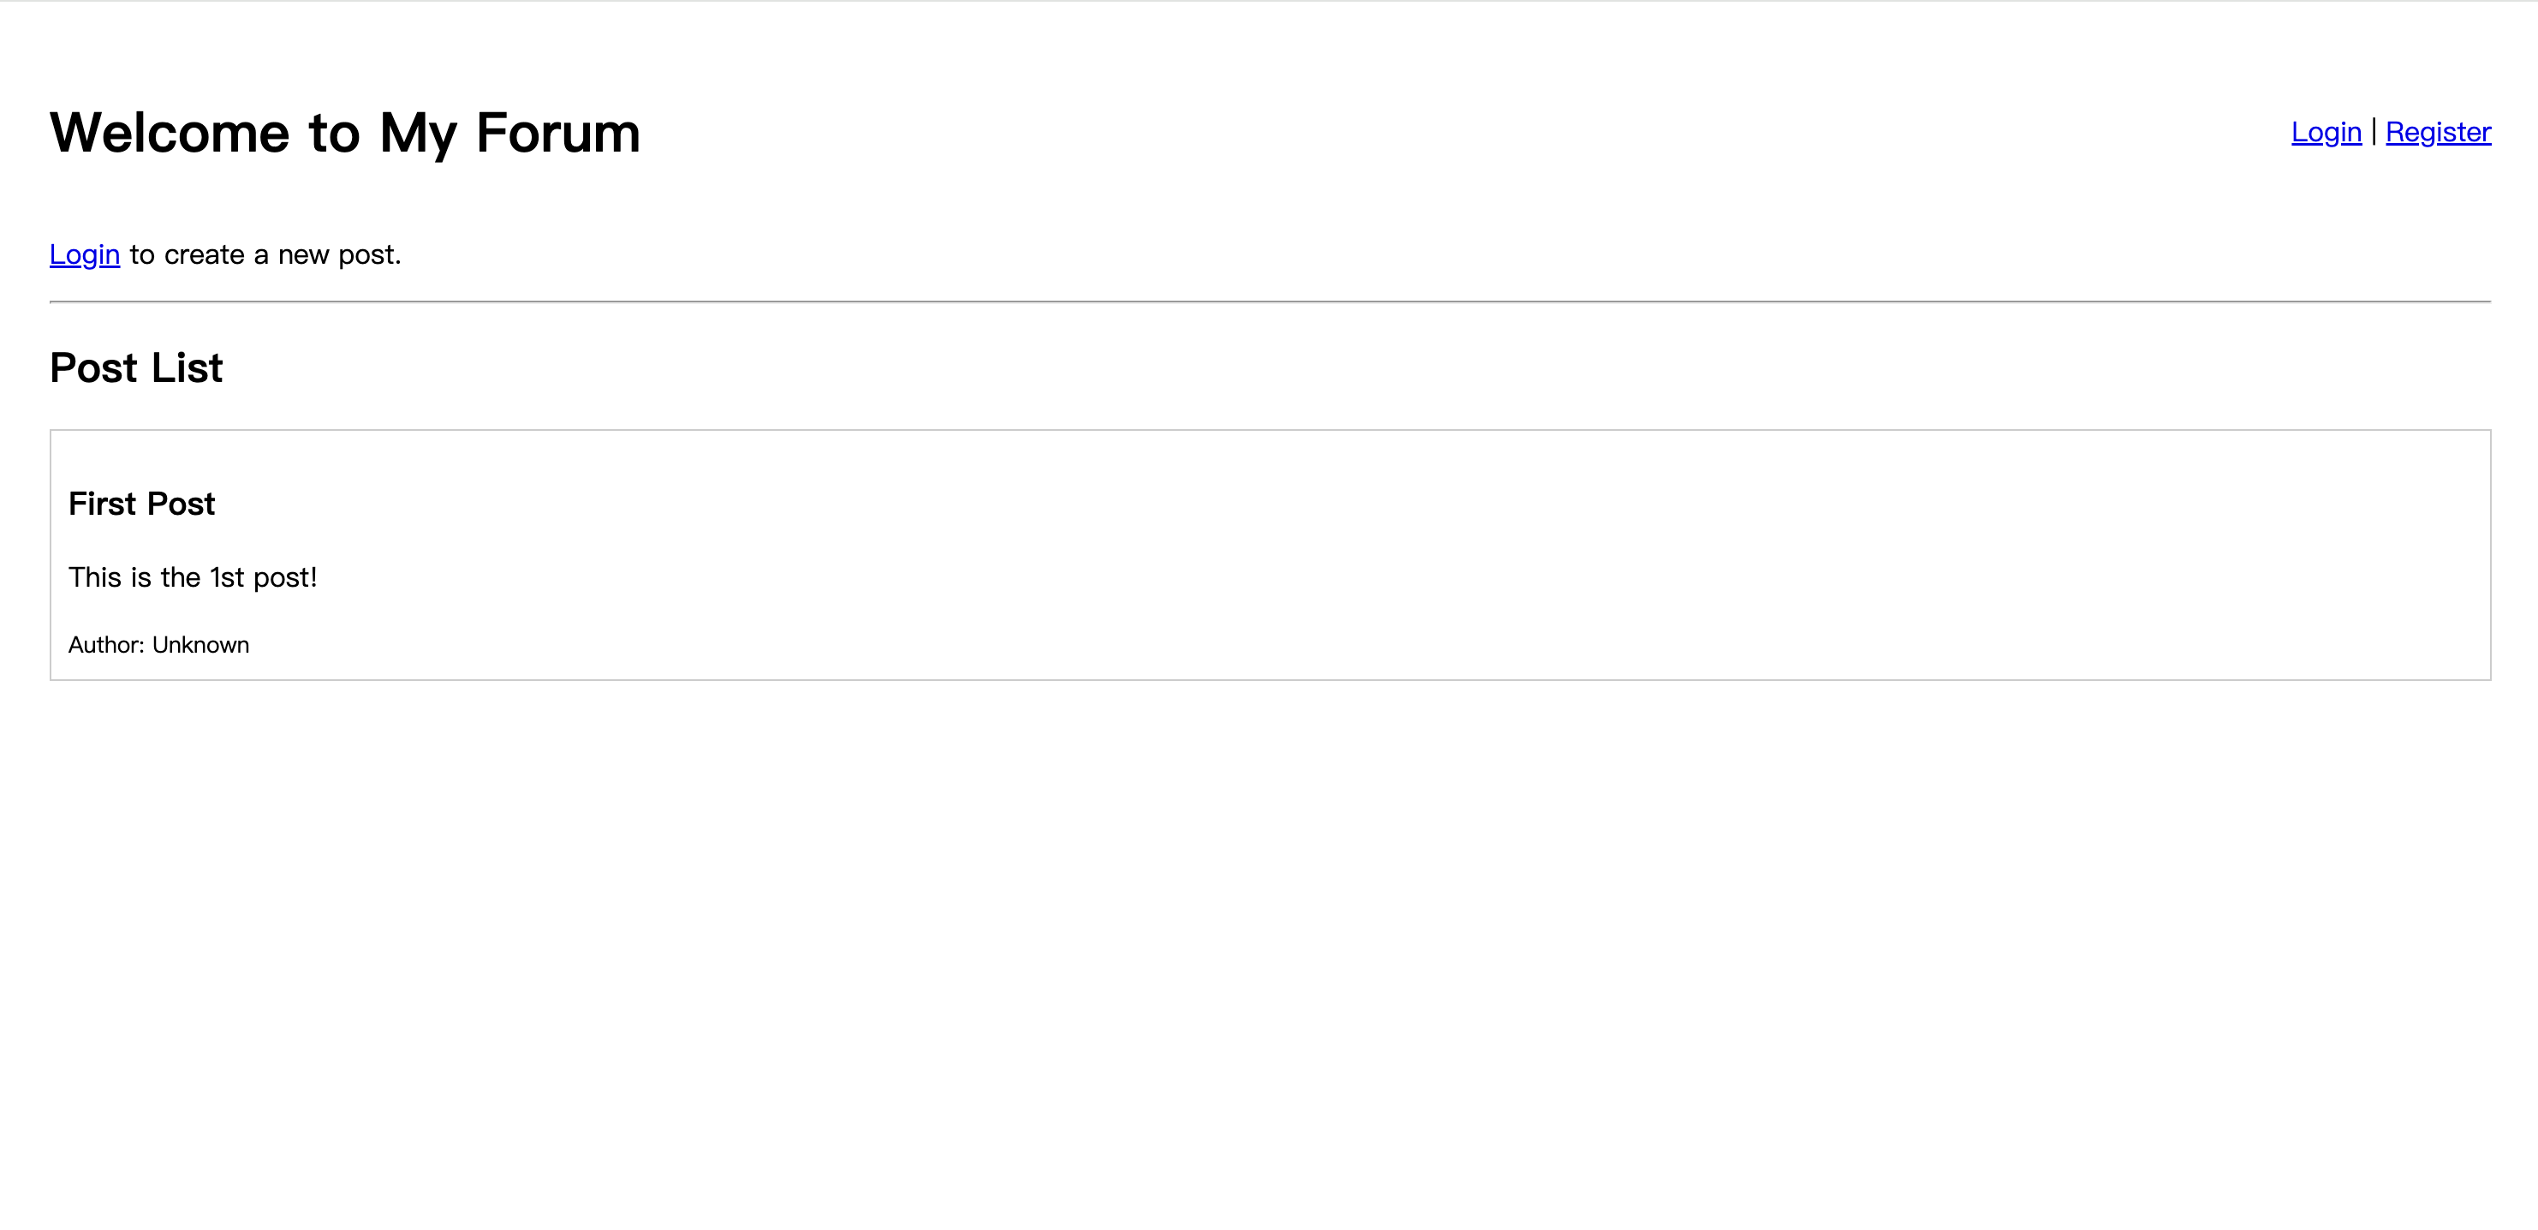The image size is (2538, 1230).
Task: Click Login link before "to create a new post"
Action: [85, 255]
